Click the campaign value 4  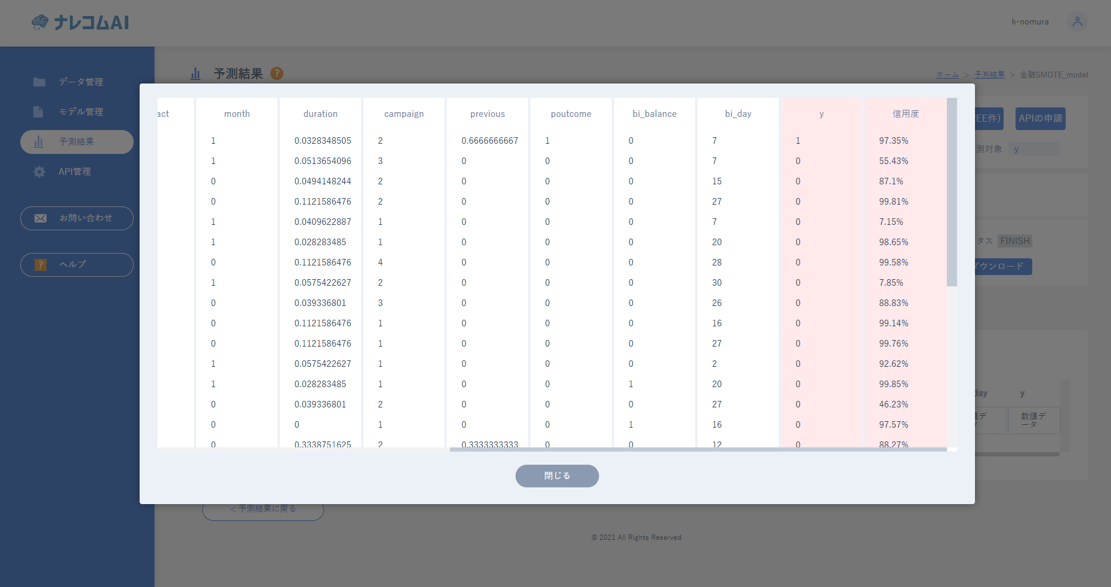[x=380, y=262]
